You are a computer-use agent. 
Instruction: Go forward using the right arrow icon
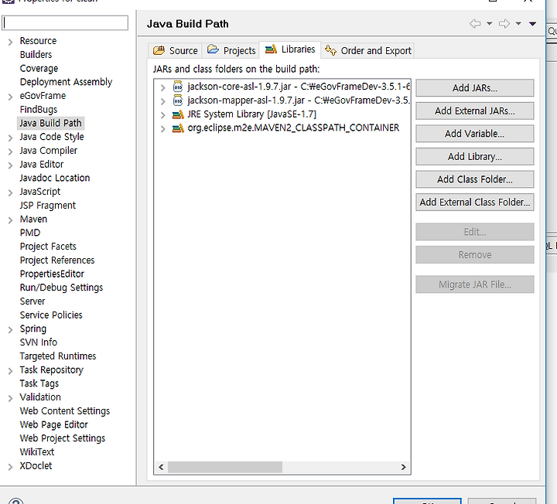(504, 24)
